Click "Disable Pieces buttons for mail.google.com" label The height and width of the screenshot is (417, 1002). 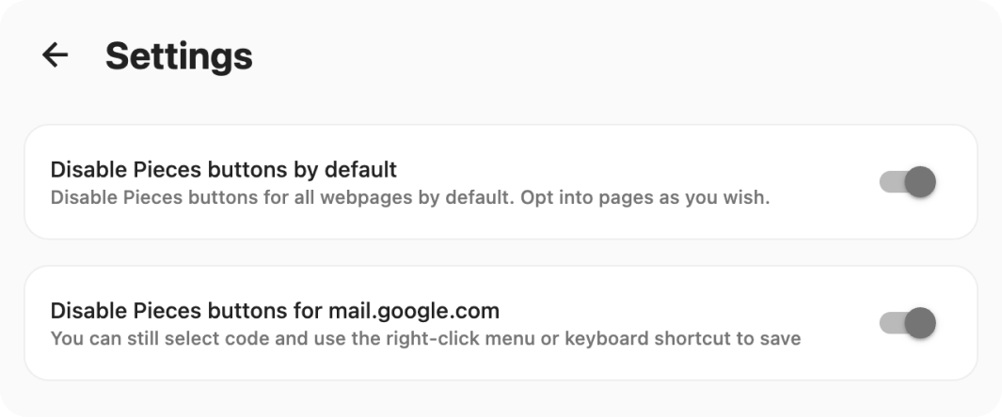tap(274, 311)
